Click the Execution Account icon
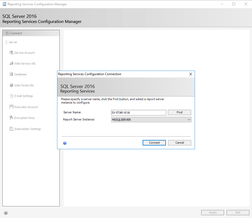 tap(11, 107)
